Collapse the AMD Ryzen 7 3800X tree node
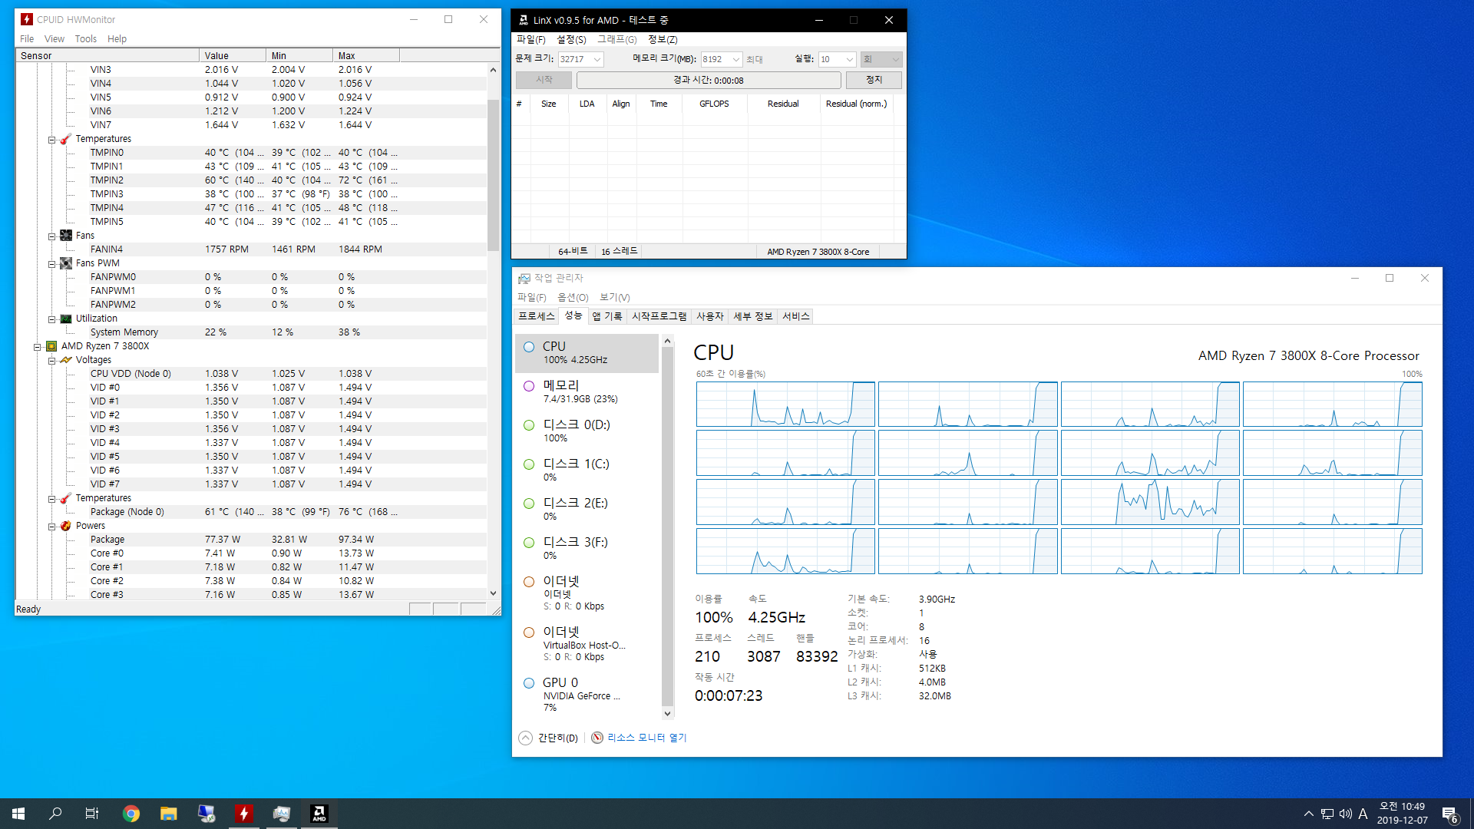The image size is (1474, 829). pos(37,347)
